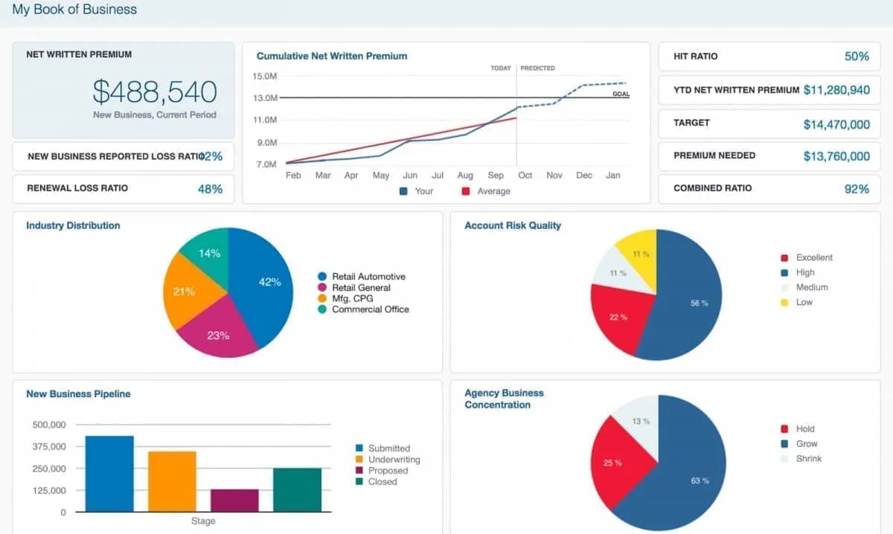This screenshot has width=893, height=534.
Task: Select the New Business Pipeline panel title
Action: (x=78, y=393)
